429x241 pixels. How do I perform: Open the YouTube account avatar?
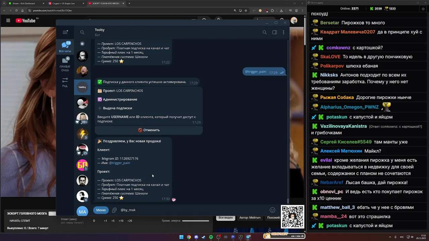tap(294, 20)
